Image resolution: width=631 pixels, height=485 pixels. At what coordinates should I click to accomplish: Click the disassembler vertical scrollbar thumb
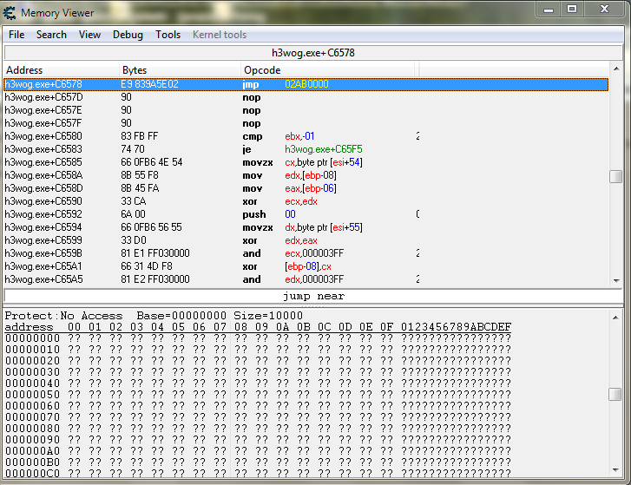[x=615, y=176]
